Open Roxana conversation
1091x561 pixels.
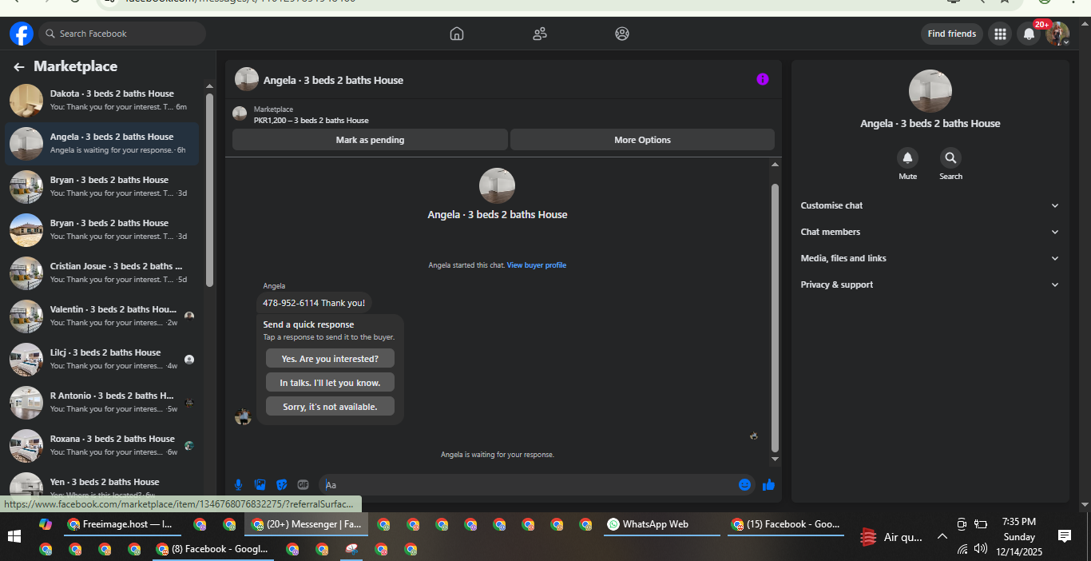coord(102,446)
